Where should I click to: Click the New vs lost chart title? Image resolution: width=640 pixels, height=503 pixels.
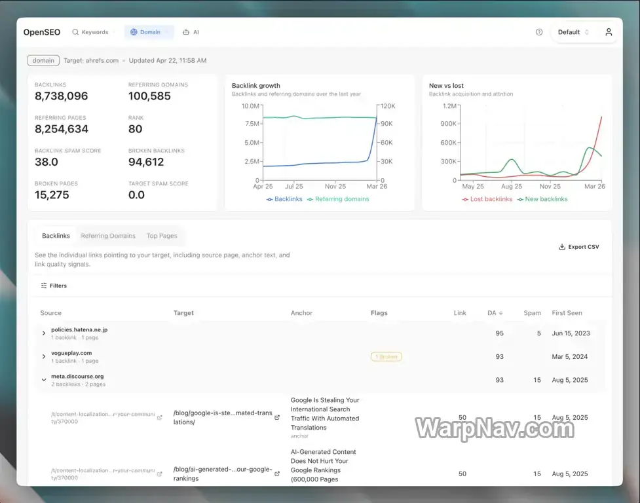click(446, 86)
